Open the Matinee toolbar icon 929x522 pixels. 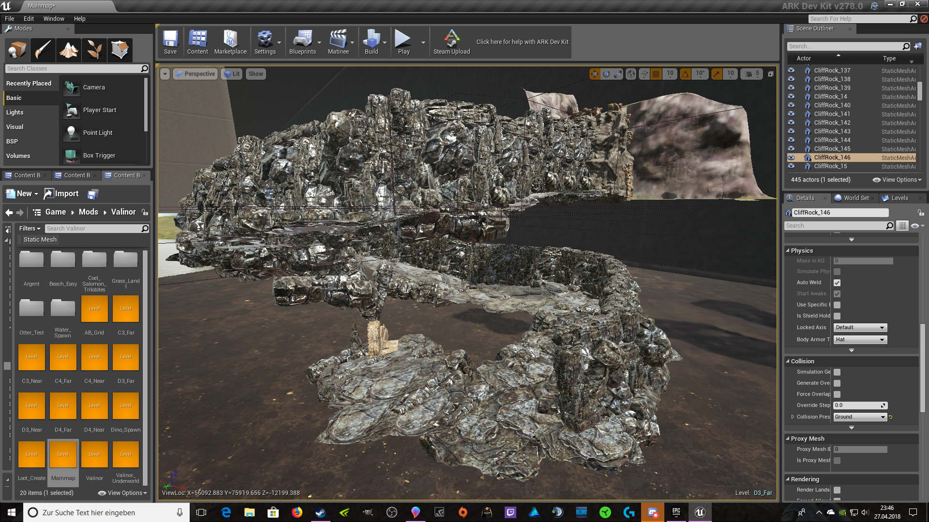[x=338, y=42]
